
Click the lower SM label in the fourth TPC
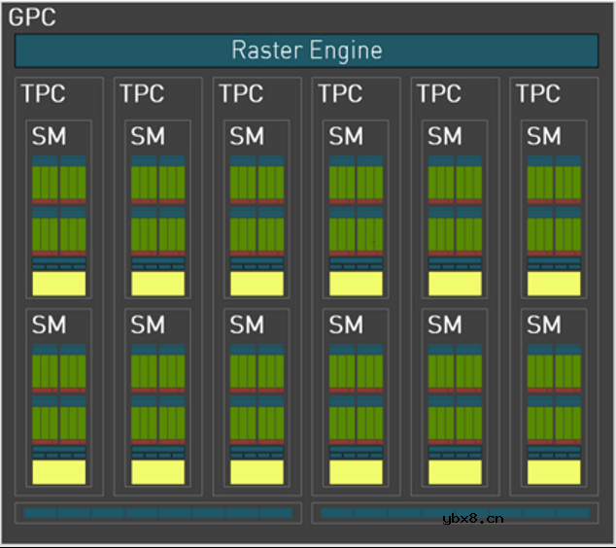pyautogui.click(x=345, y=325)
